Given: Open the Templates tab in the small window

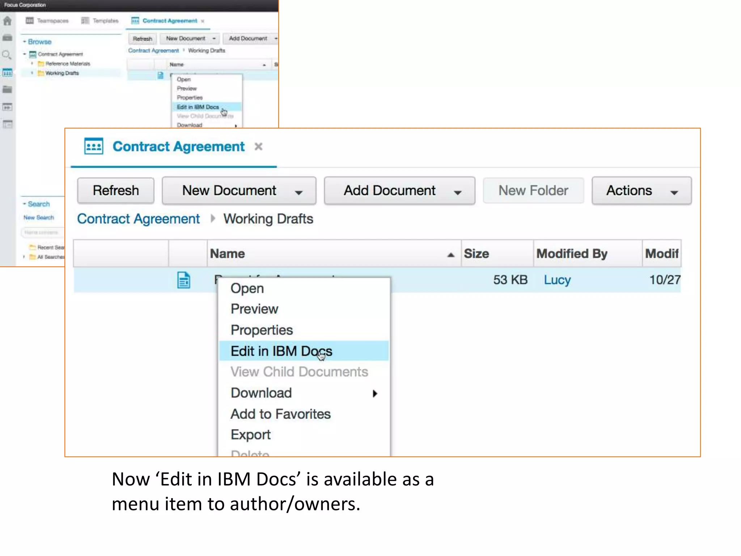Looking at the screenshot, I should [100, 21].
